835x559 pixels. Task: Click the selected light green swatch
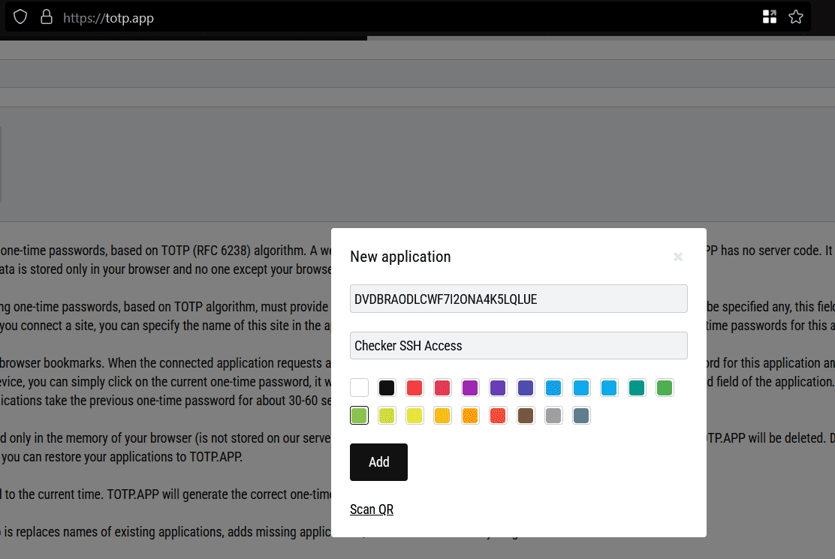pyautogui.click(x=359, y=416)
